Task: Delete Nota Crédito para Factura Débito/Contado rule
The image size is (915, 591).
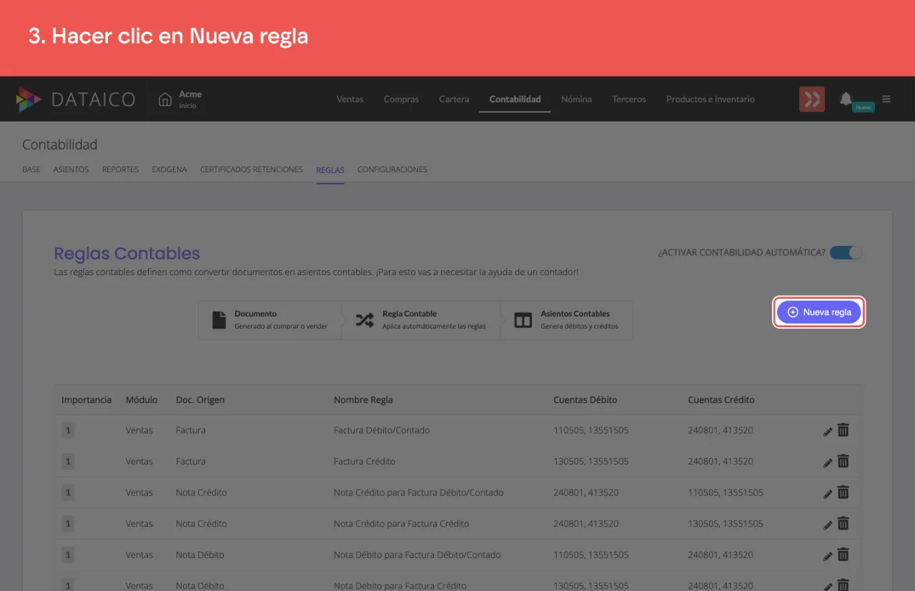Action: tap(844, 492)
